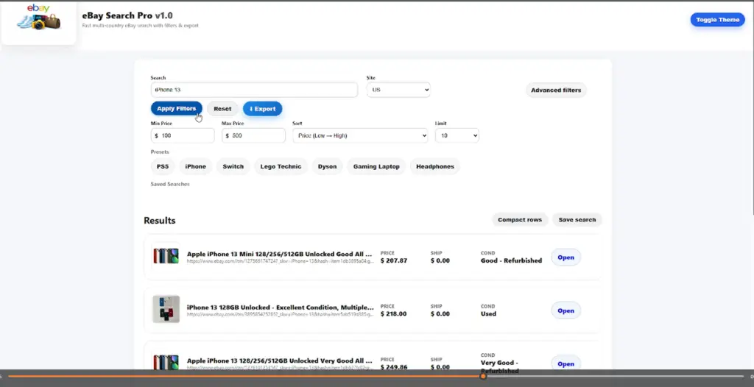The height and width of the screenshot is (387, 754).
Task: Click the Results heading
Action: (160, 221)
